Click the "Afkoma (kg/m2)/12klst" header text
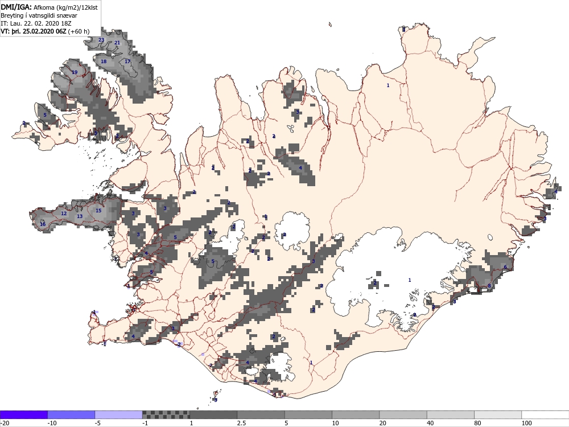Screen dimensions: 569x427 pyautogui.click(x=65, y=7)
